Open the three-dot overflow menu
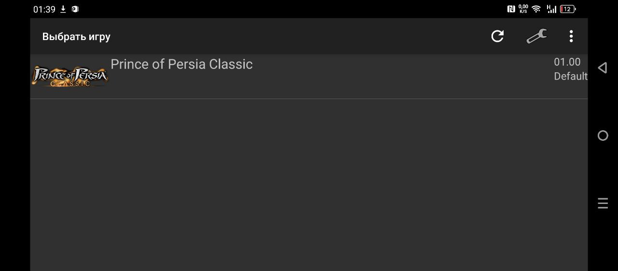 pos(571,36)
